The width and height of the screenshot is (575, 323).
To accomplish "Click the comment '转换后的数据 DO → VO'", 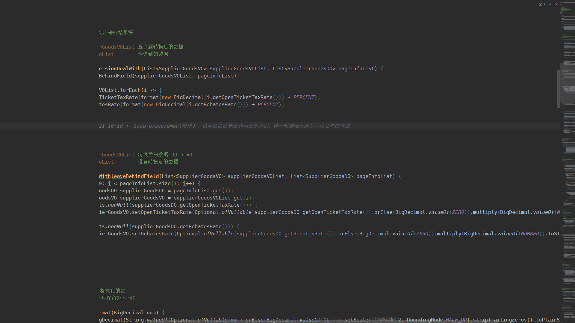I will 165,155.
